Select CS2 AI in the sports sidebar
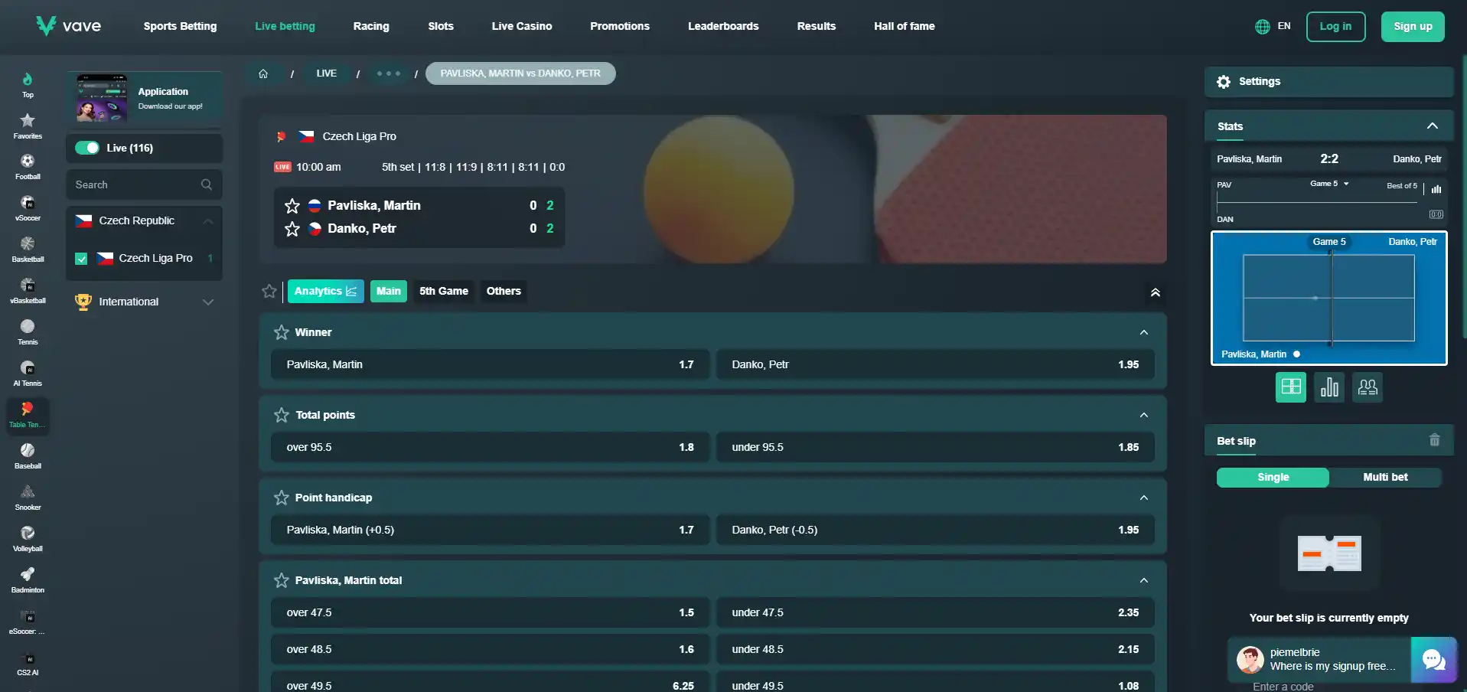Image resolution: width=1467 pixels, height=692 pixels. 28,663
